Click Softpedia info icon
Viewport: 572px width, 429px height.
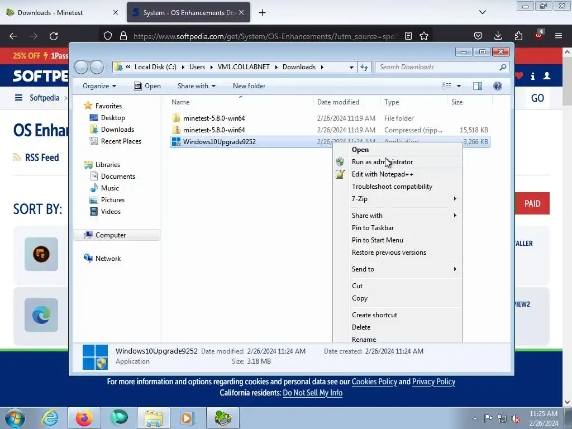(533, 76)
